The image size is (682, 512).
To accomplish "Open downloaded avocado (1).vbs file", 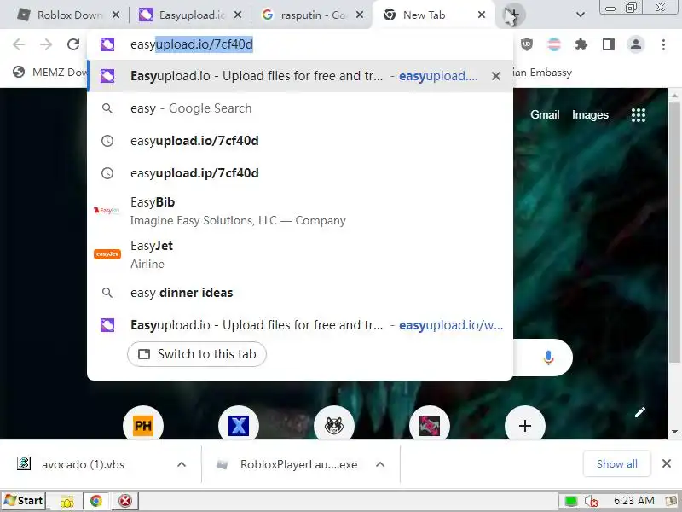I will coord(83,464).
